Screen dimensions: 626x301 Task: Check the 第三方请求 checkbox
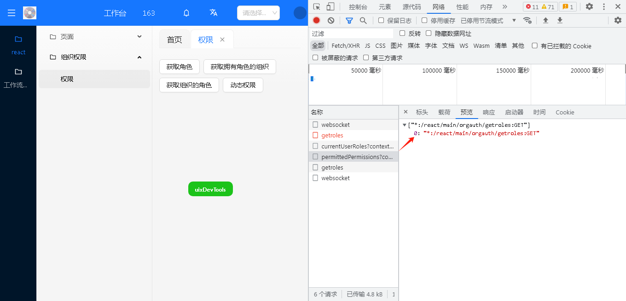coord(366,57)
